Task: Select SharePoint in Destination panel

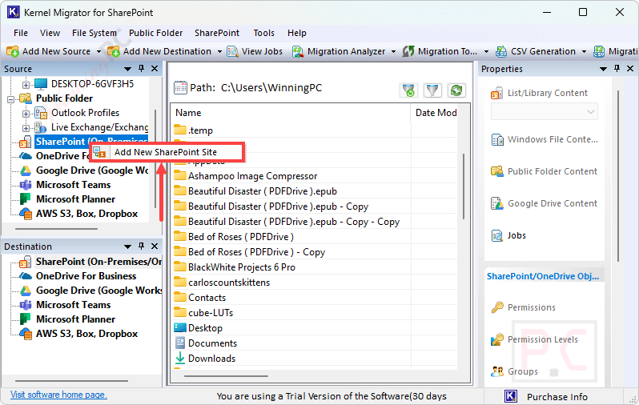Action: [x=98, y=262]
